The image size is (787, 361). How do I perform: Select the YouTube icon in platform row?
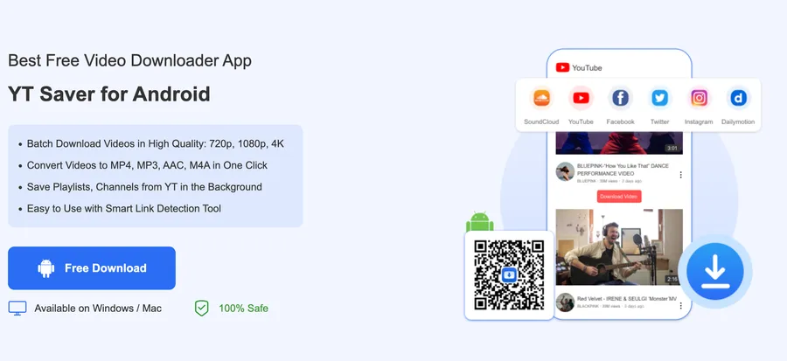pyautogui.click(x=581, y=98)
